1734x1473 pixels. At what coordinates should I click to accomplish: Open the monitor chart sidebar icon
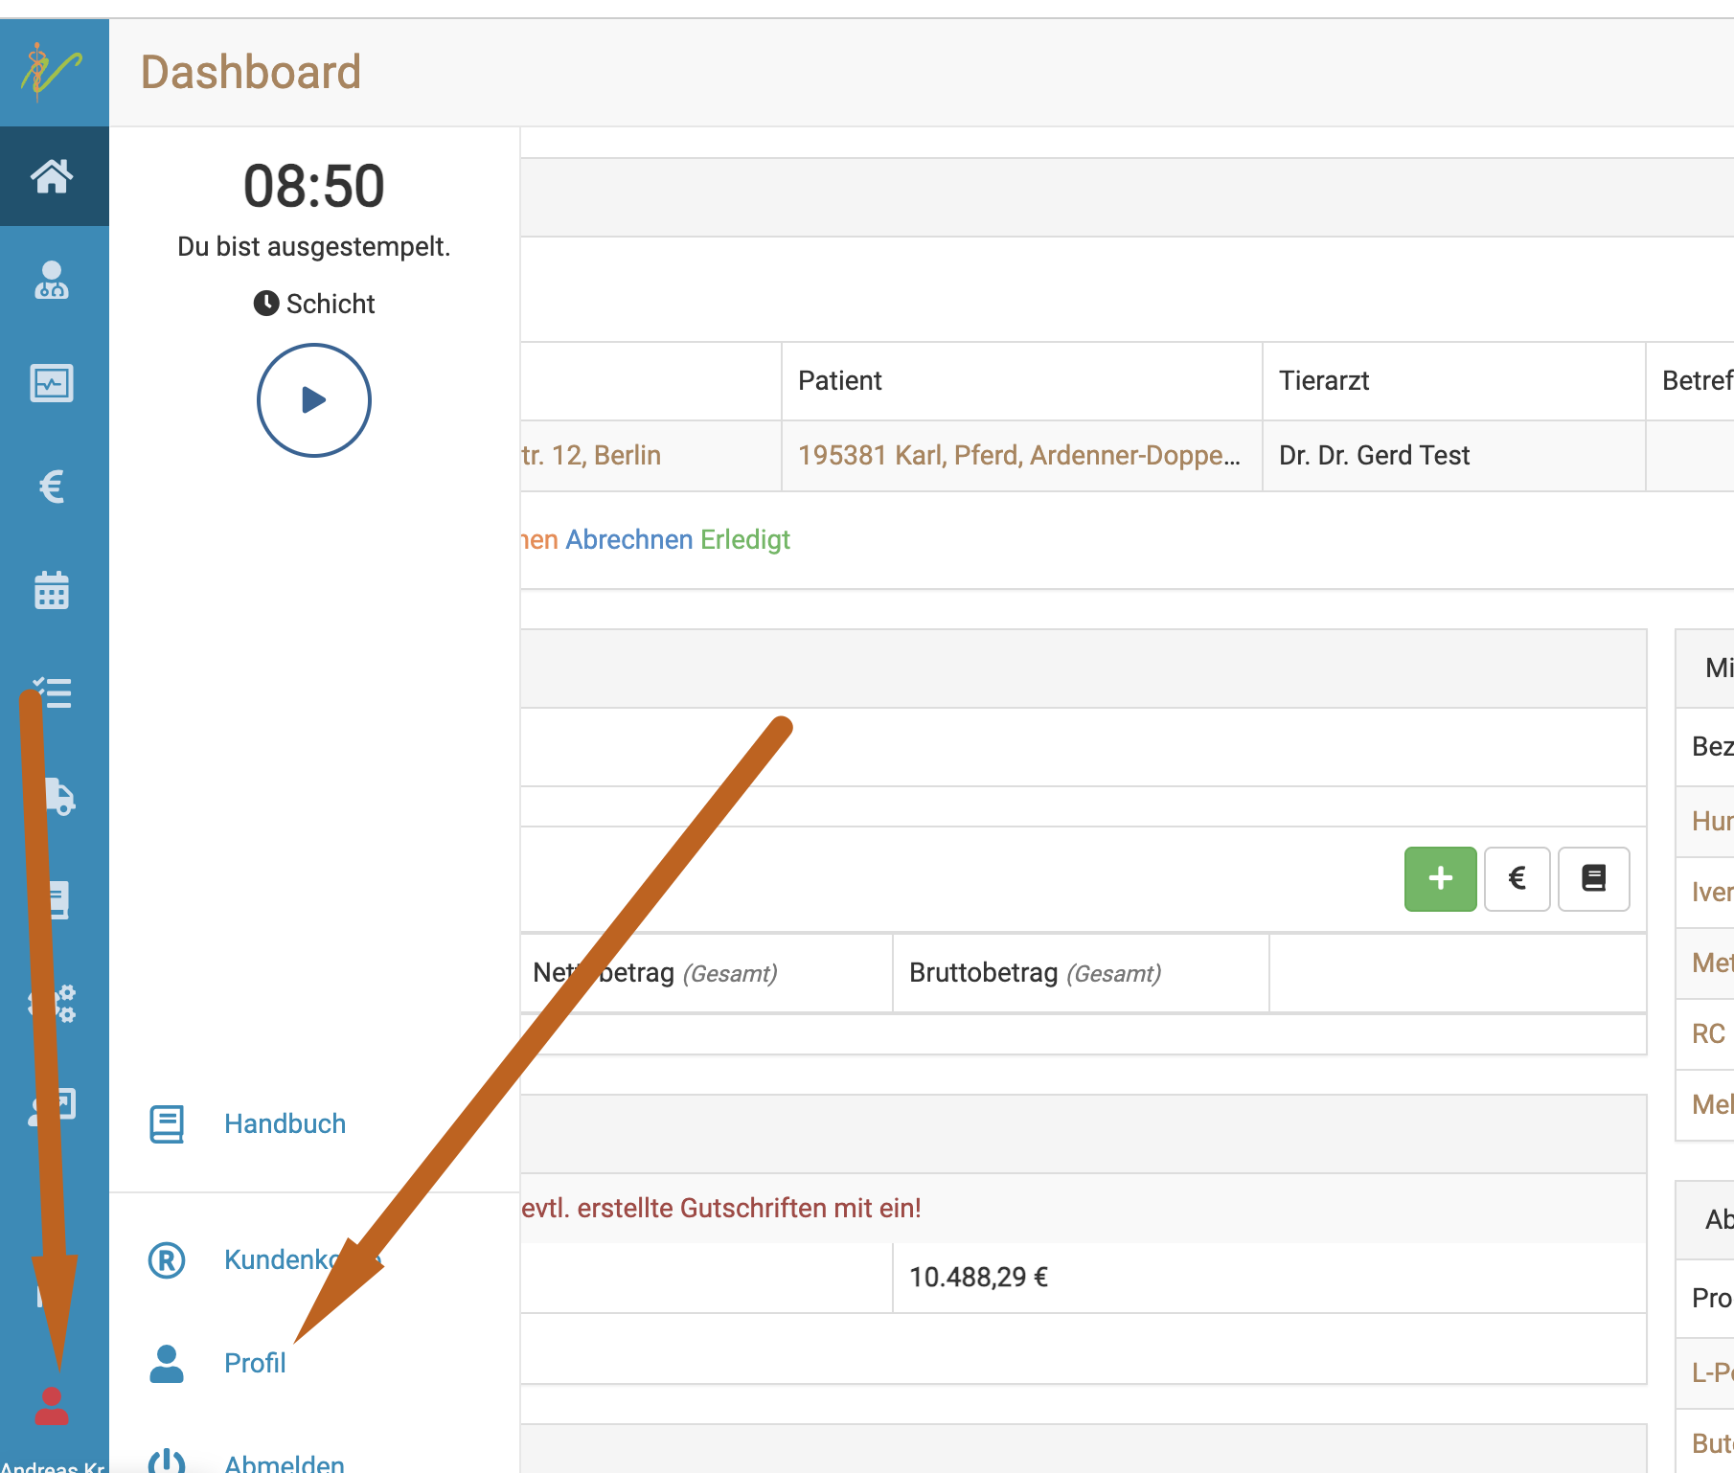click(x=53, y=384)
